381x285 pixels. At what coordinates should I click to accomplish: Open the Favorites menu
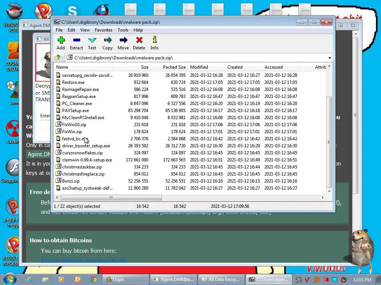point(103,30)
